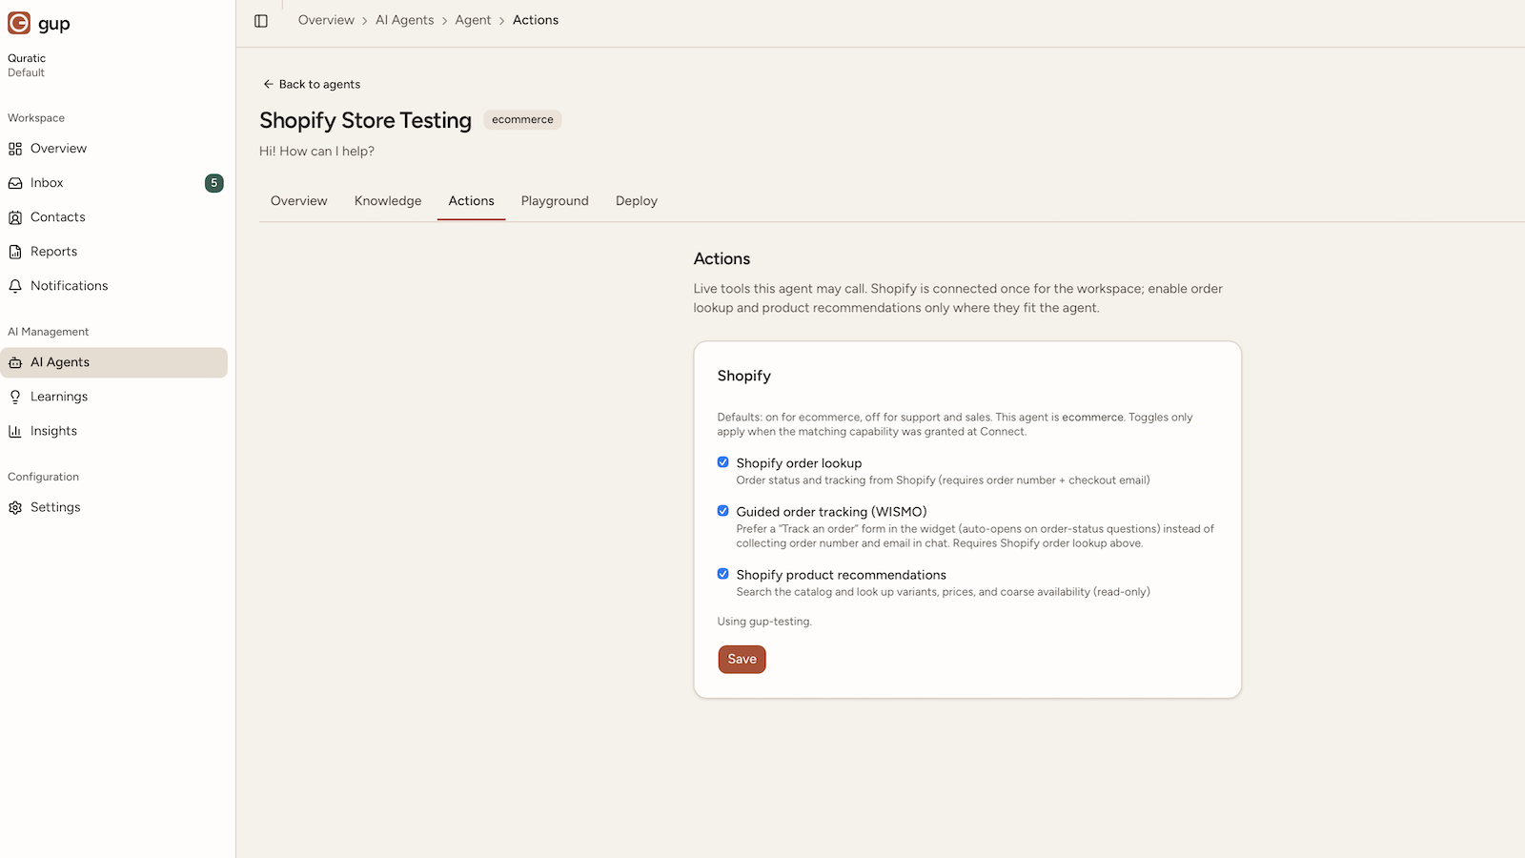The image size is (1525, 858).
Task: Click the Notifications bell icon
Action: coord(15,286)
